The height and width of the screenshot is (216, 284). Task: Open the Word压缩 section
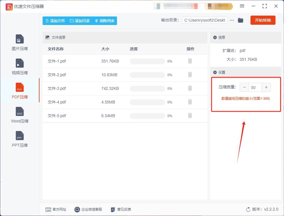pos(20,115)
